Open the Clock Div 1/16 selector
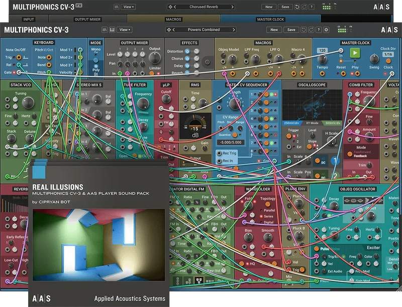 coord(388,54)
